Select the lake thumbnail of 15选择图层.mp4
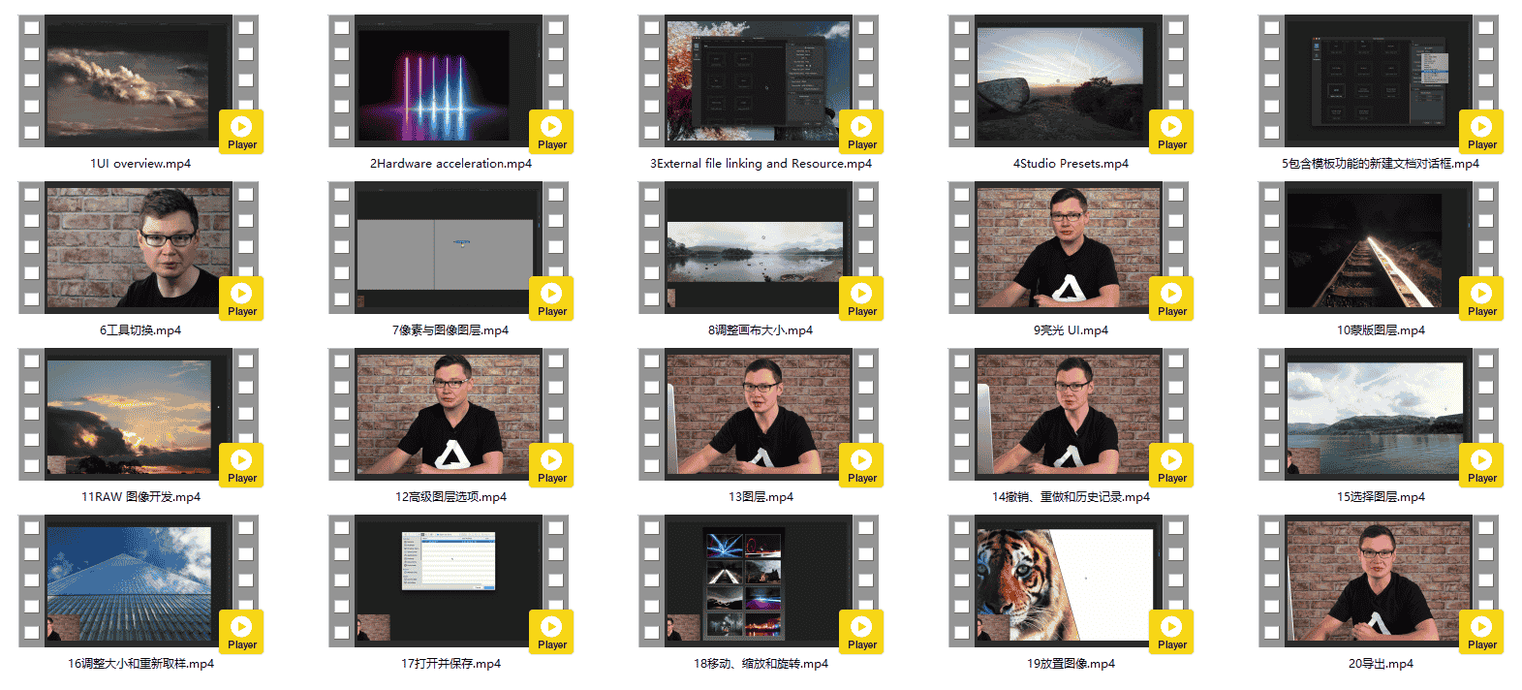1522x690 pixels. 1379,415
